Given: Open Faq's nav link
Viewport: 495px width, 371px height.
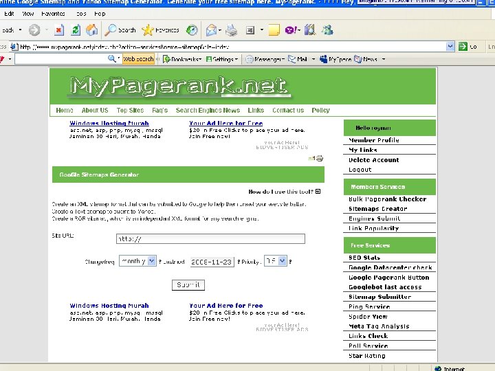Looking at the screenshot, I should pyautogui.click(x=159, y=110).
